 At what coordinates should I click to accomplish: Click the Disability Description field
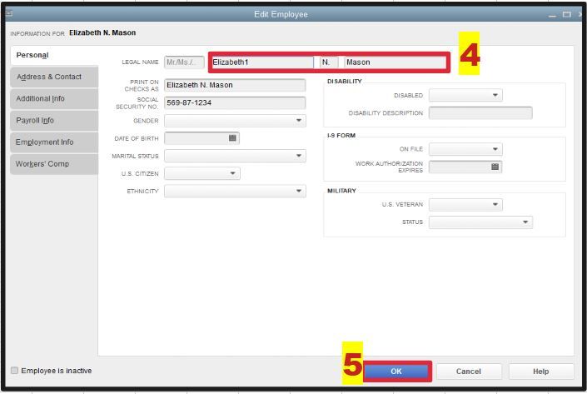[x=480, y=112]
